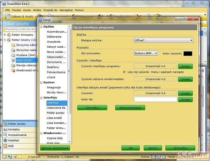Screen dimensions: 210x161
Task: Open Wyszukiwanie via its magnifier icon
Action: click(x=5, y=135)
